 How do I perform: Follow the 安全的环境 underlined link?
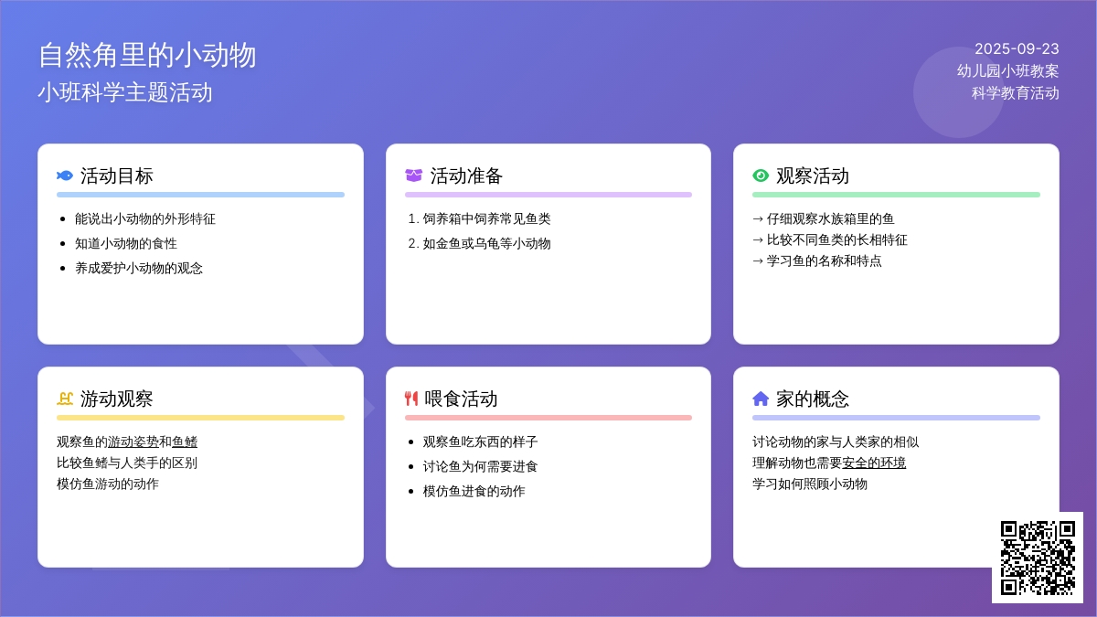(x=874, y=463)
